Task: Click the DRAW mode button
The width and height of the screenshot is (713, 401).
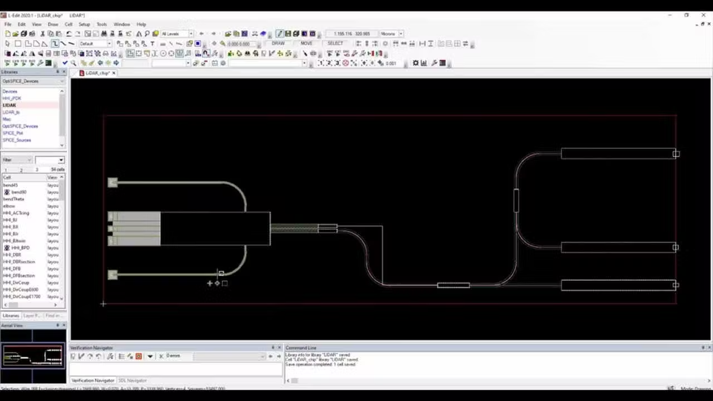Action: [278, 43]
